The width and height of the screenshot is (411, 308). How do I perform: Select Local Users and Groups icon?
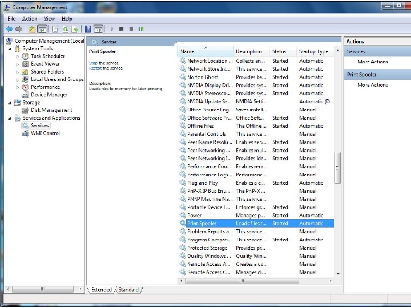tap(25, 79)
